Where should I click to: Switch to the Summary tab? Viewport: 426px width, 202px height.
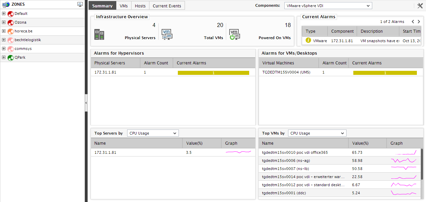[102, 6]
